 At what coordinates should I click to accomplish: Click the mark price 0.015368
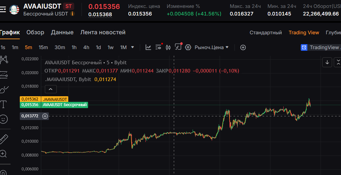coord(100,15)
